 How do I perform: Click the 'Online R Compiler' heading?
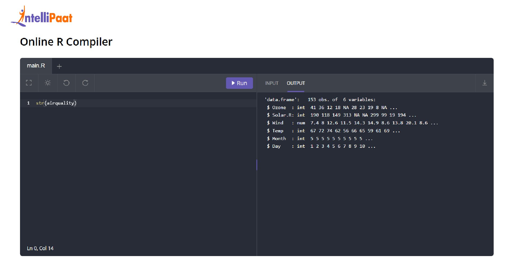click(66, 42)
